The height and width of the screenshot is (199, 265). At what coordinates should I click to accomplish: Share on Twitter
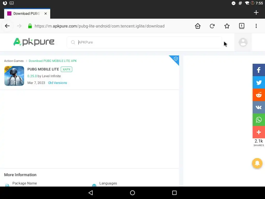pyautogui.click(x=259, y=82)
